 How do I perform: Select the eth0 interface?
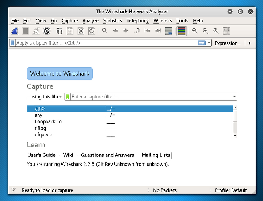[130, 109]
